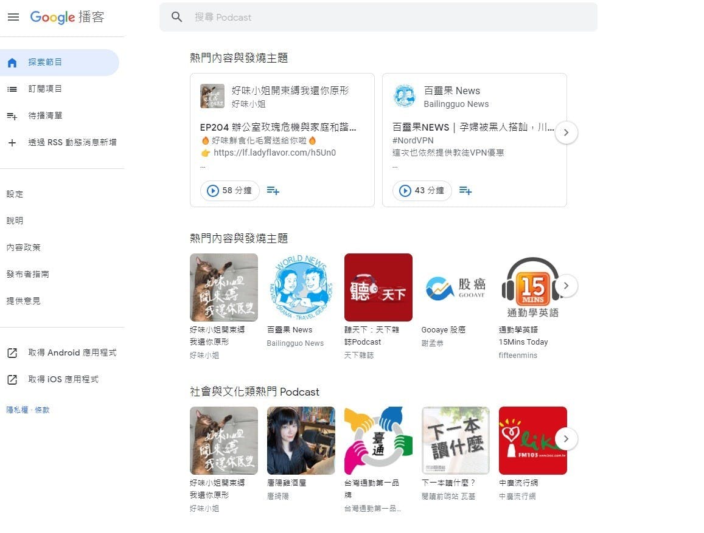This screenshot has height=533, width=704.
Task: Play the 58 分鐘 episode
Action: point(229,190)
